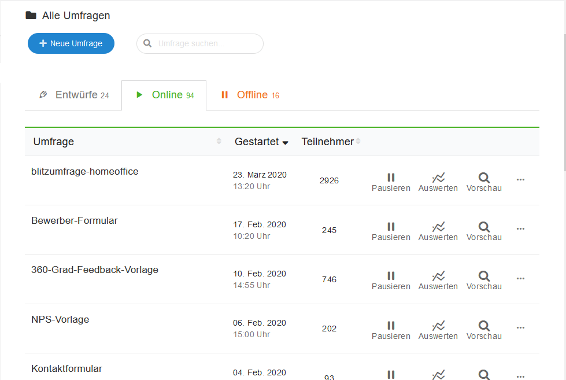The width and height of the screenshot is (566, 380).
Task: Click the date 04. Feb. 2020
Action: point(260,373)
